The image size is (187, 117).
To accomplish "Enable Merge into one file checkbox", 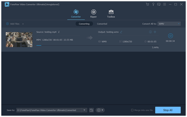I will [x=132, y=110].
